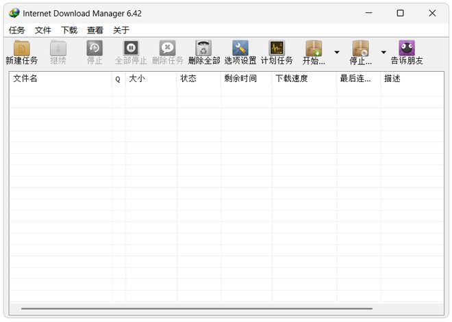Click the 开始... (start queue) box icon
452x322 pixels.
pyautogui.click(x=314, y=48)
